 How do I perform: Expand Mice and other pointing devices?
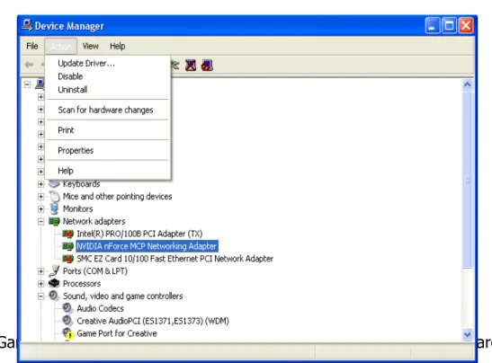point(40,197)
